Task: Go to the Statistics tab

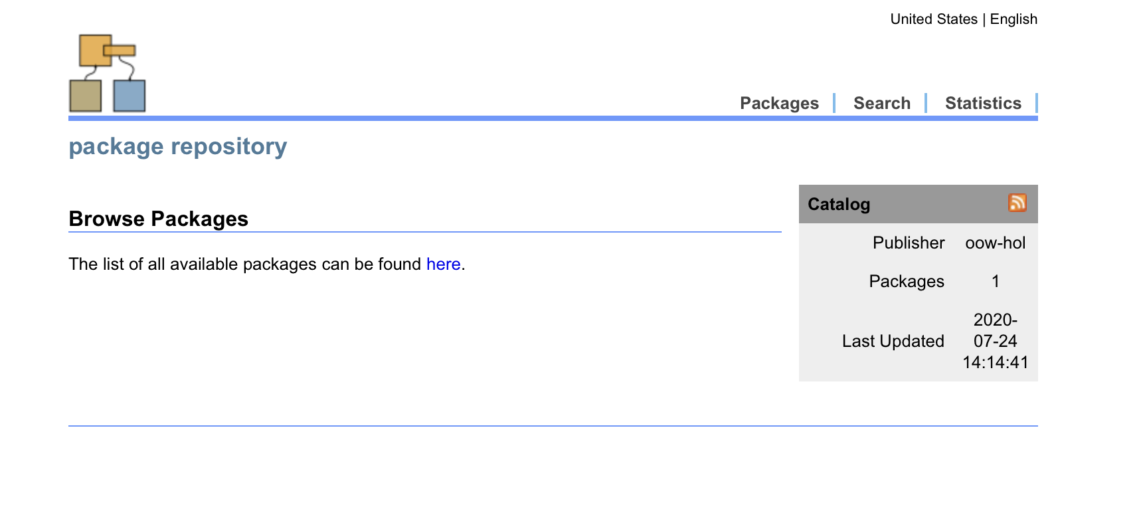Action: (x=983, y=103)
